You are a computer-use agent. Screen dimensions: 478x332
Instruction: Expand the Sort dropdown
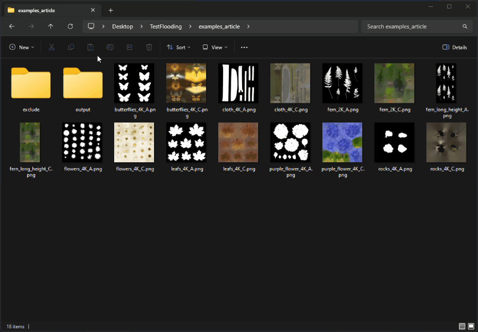tap(178, 47)
